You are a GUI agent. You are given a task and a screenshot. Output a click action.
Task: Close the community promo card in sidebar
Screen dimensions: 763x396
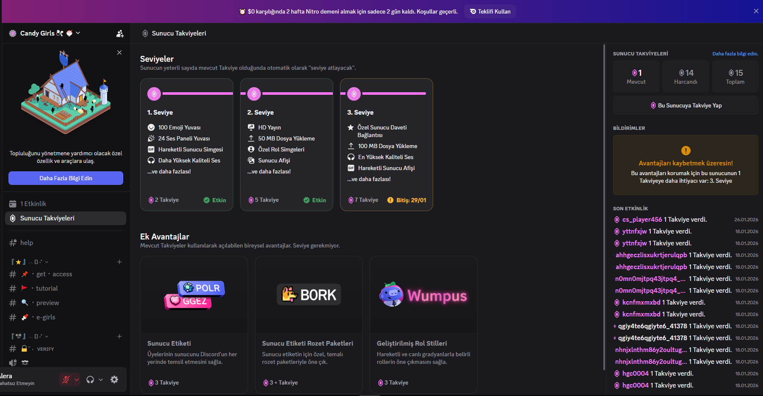(119, 52)
